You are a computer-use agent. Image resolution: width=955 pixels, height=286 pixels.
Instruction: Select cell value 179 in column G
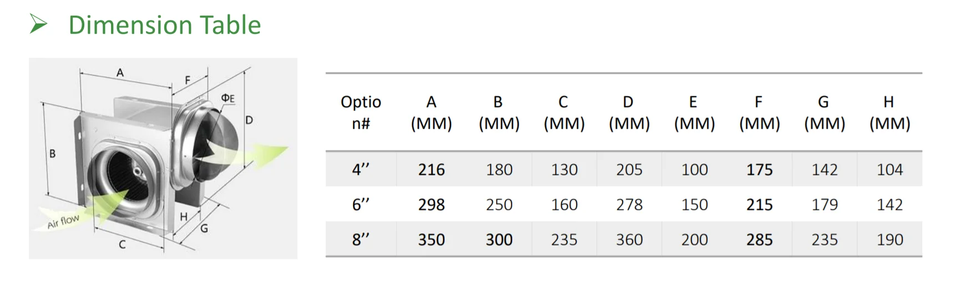tap(825, 204)
